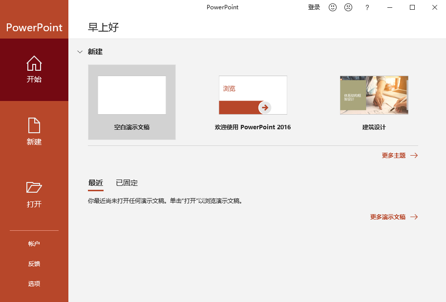Switch to the 已固定 tab
446x302 pixels.
pos(127,182)
